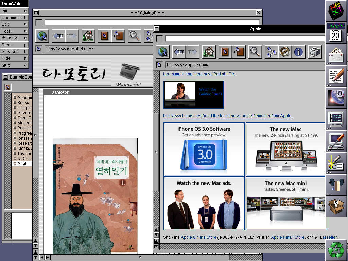Click the URL field showing http://www.apple.com/
The width and height of the screenshot is (348, 261).
[x=245, y=65]
